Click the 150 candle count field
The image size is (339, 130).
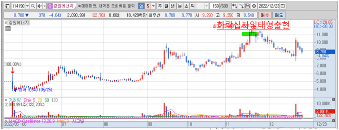click(x=215, y=6)
